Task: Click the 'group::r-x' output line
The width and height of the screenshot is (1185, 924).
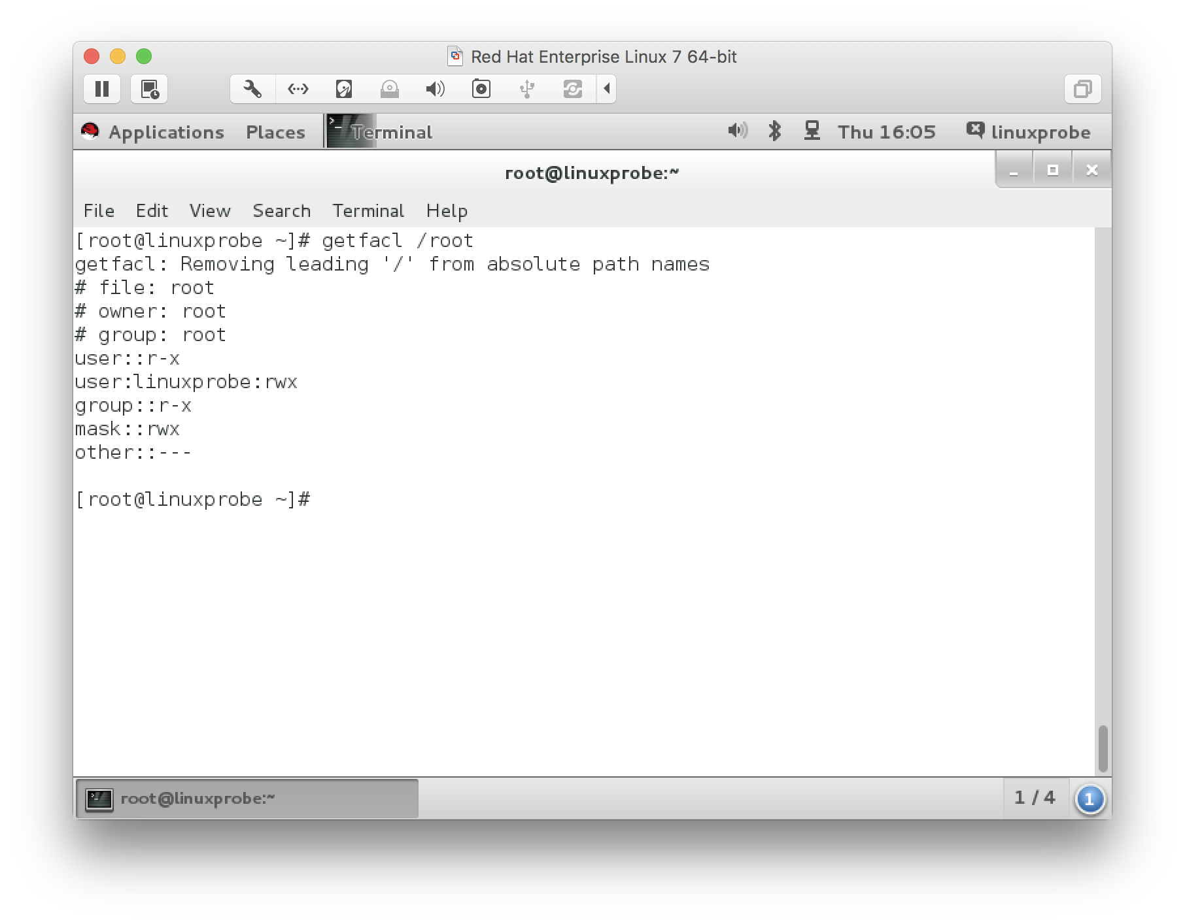Action: [133, 405]
